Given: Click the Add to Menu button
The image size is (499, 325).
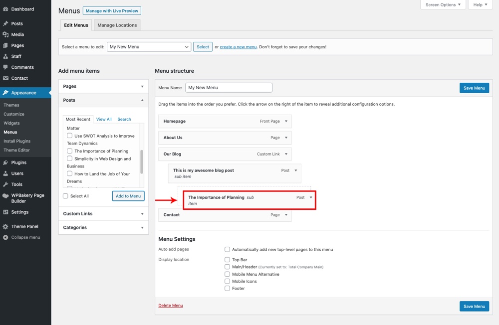Looking at the screenshot, I should point(128,196).
